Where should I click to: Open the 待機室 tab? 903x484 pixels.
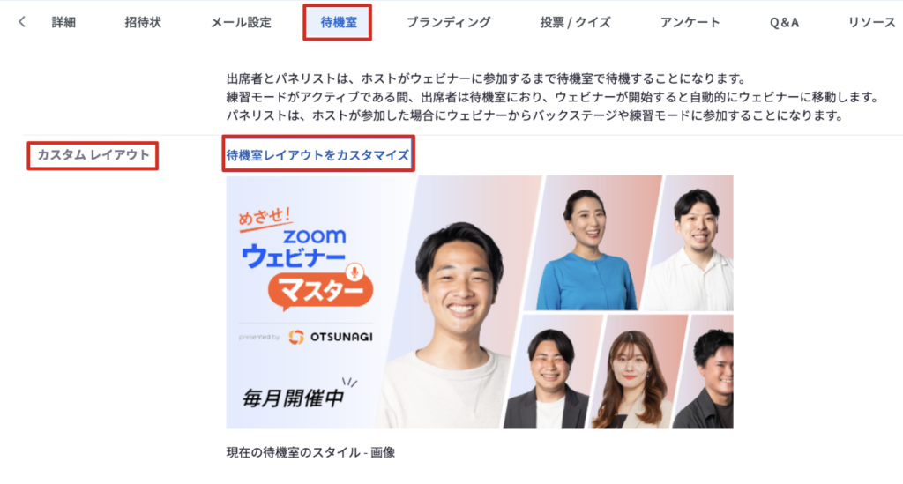[338, 22]
